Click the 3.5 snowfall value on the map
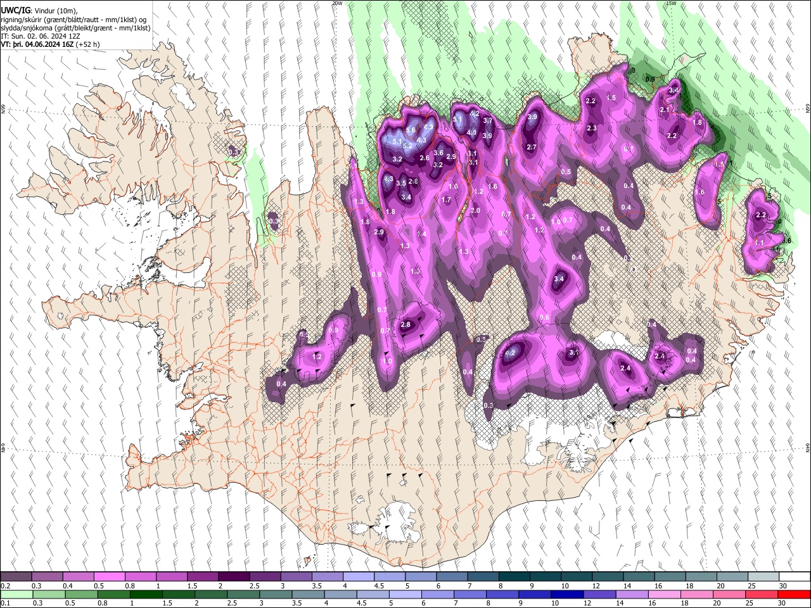This screenshot has height=608, width=811. pyautogui.click(x=401, y=183)
